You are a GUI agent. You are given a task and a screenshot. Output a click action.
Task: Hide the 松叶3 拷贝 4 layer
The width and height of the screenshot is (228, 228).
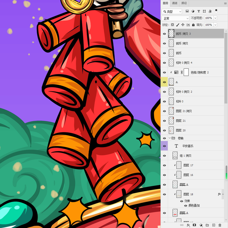coord(164,63)
